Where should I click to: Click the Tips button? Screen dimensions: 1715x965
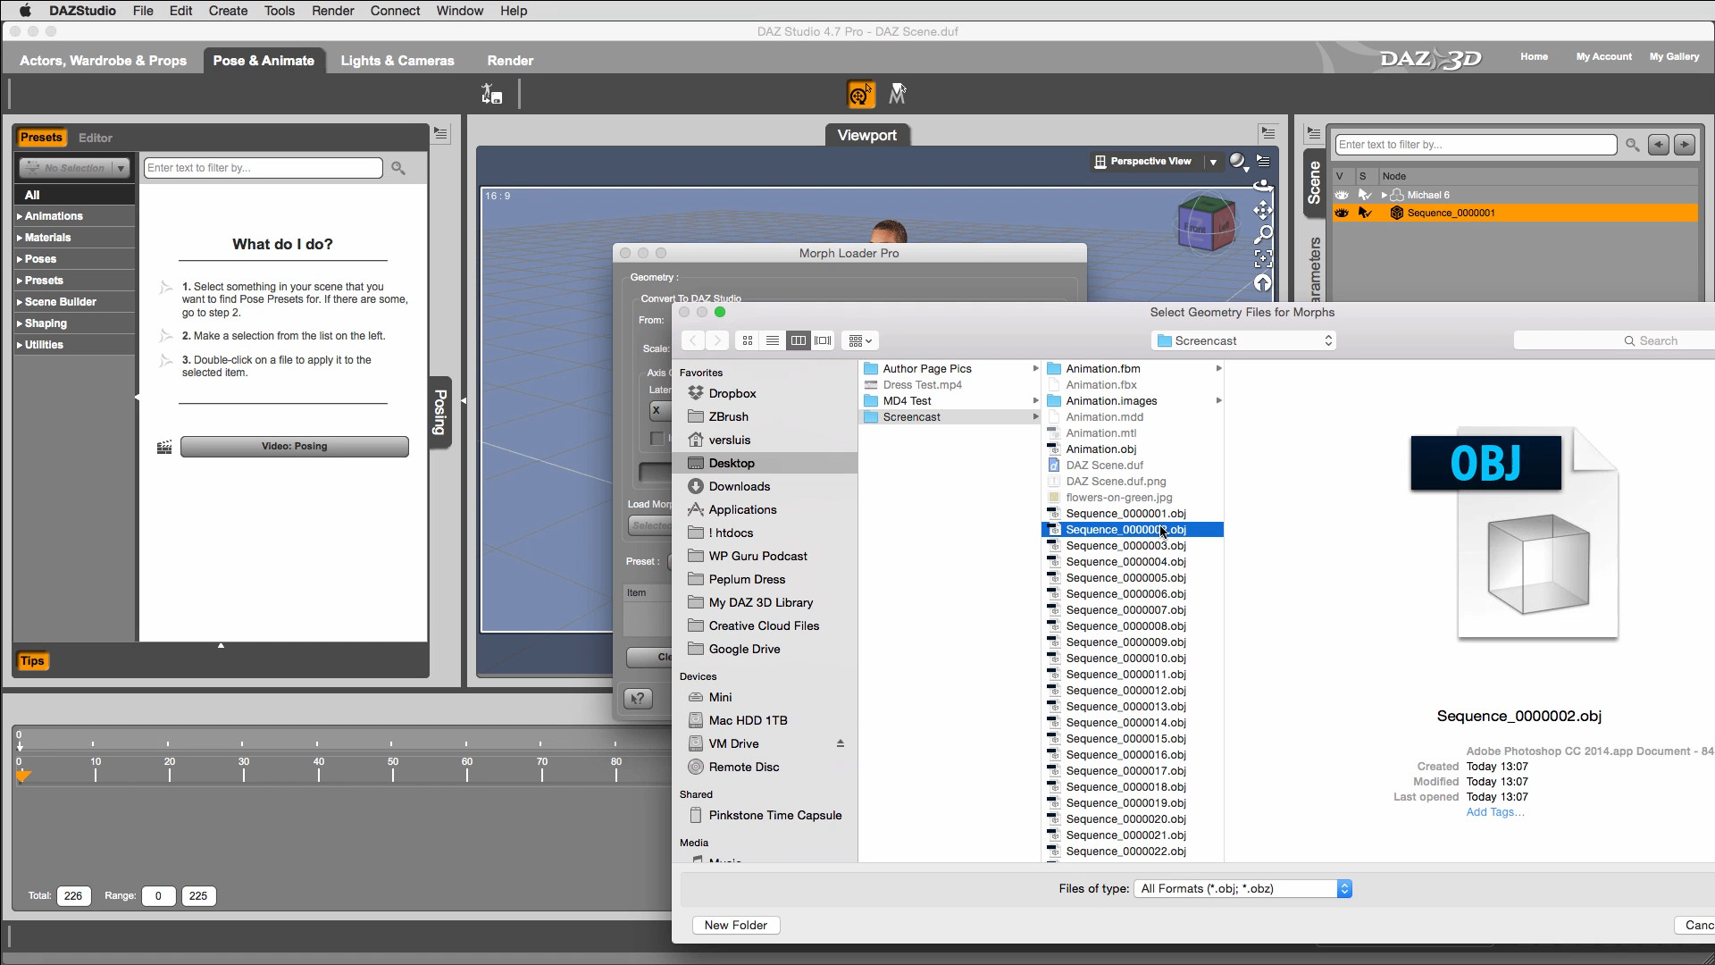(33, 661)
